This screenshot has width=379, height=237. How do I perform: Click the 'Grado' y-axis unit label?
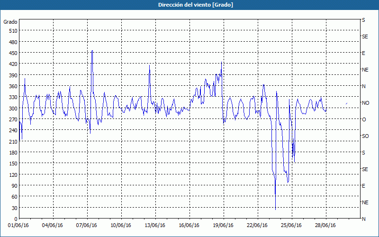[10, 22]
